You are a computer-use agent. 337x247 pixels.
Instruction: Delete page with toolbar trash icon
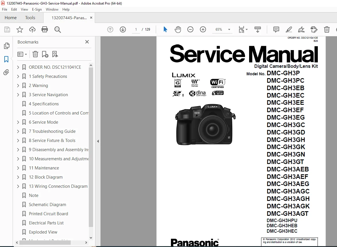327,29
